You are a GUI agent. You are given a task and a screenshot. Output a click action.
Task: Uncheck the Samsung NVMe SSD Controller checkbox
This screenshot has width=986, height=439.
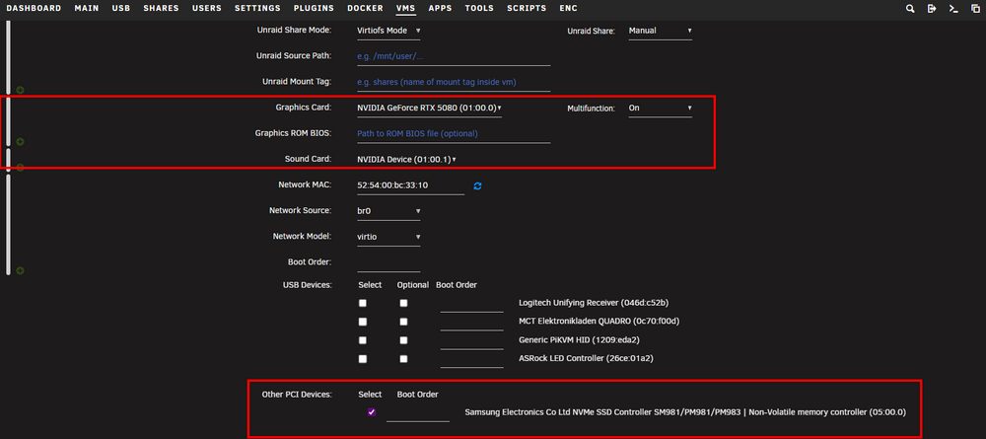click(x=372, y=412)
